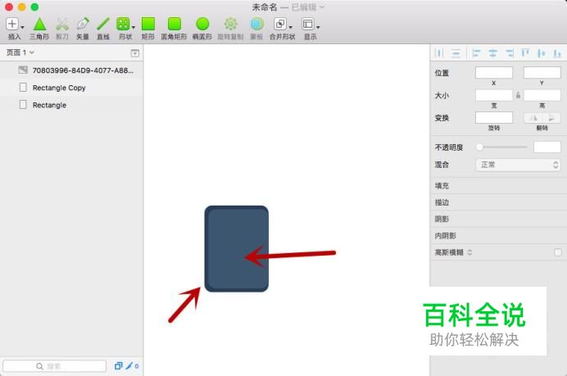Click the image layer thumbnail icon
567x376 pixels.
23,70
